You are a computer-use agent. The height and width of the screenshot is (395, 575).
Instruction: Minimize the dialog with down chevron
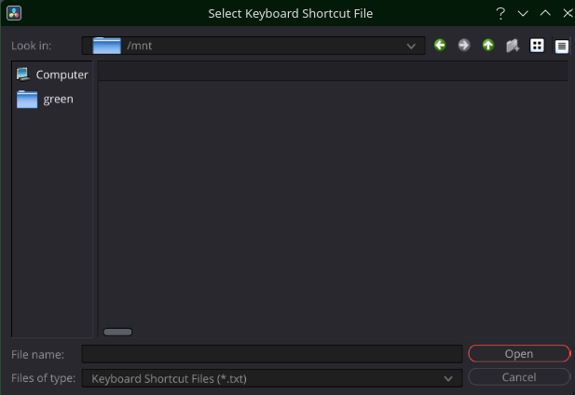point(523,14)
